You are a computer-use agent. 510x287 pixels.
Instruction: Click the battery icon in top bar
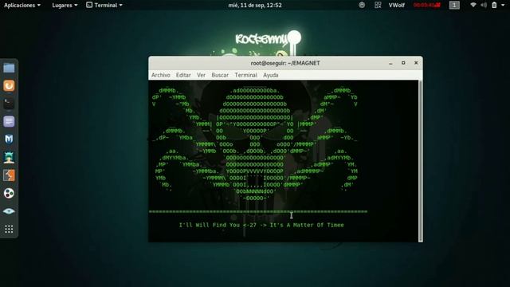coord(494,5)
